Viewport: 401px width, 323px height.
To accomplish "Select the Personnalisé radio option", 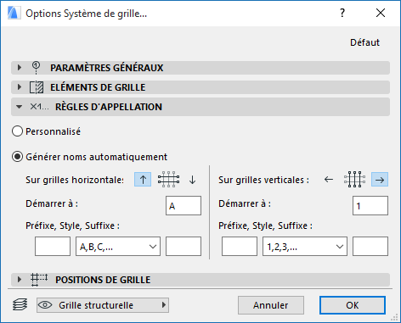I will (x=17, y=131).
